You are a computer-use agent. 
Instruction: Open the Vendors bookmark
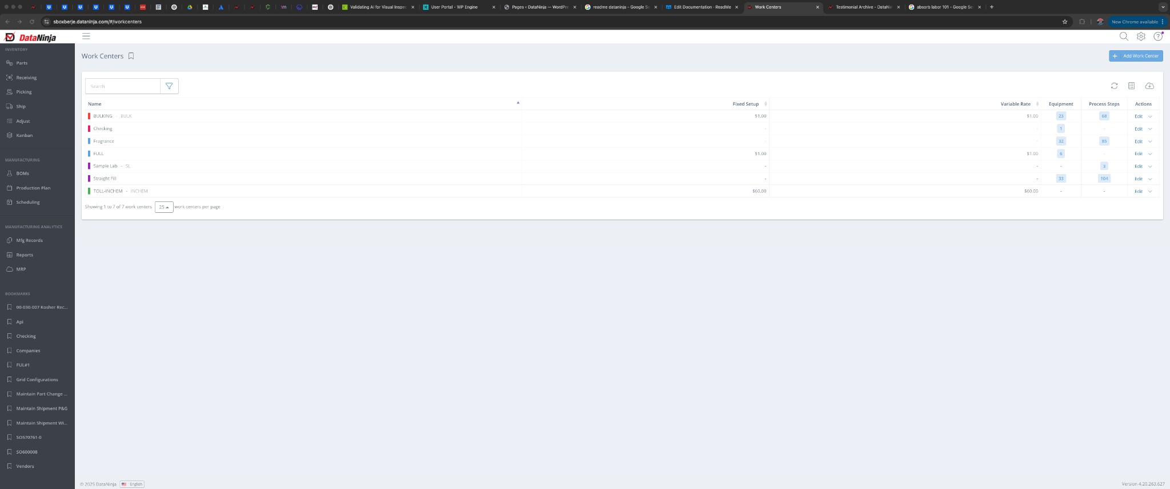point(25,466)
